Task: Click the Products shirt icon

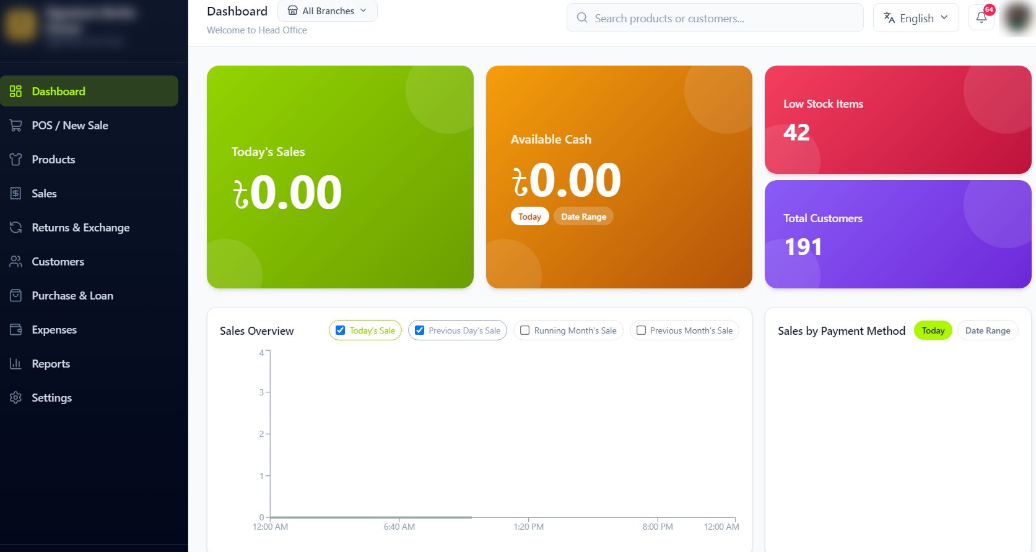Action: point(15,160)
